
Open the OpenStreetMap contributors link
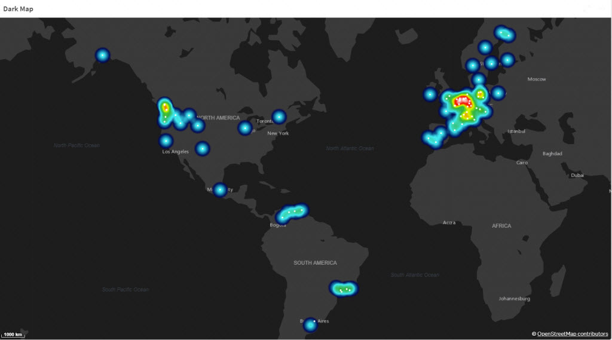(572, 334)
